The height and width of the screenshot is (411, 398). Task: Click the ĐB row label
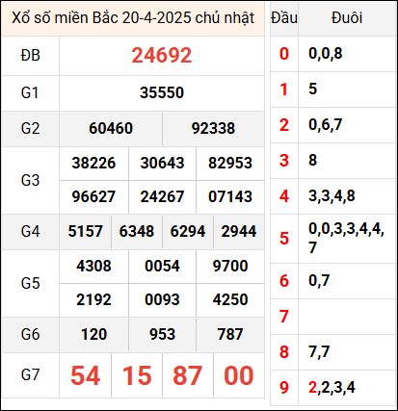(x=30, y=55)
